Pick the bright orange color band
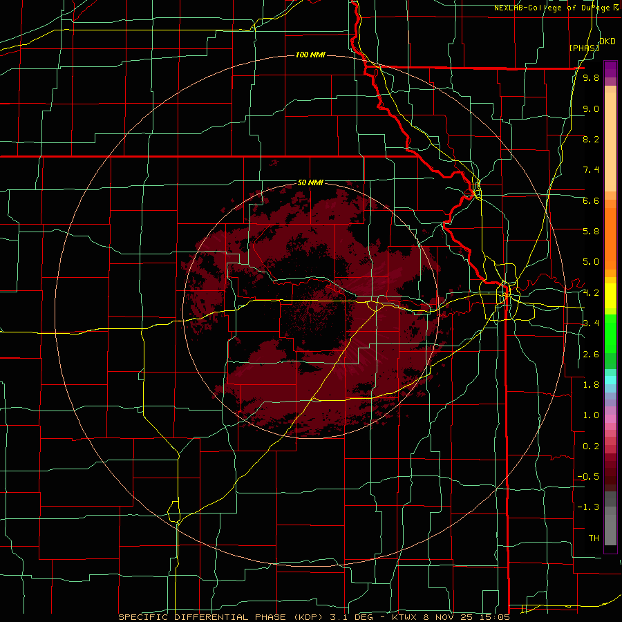This screenshot has height=622, width=622. pos(610,238)
